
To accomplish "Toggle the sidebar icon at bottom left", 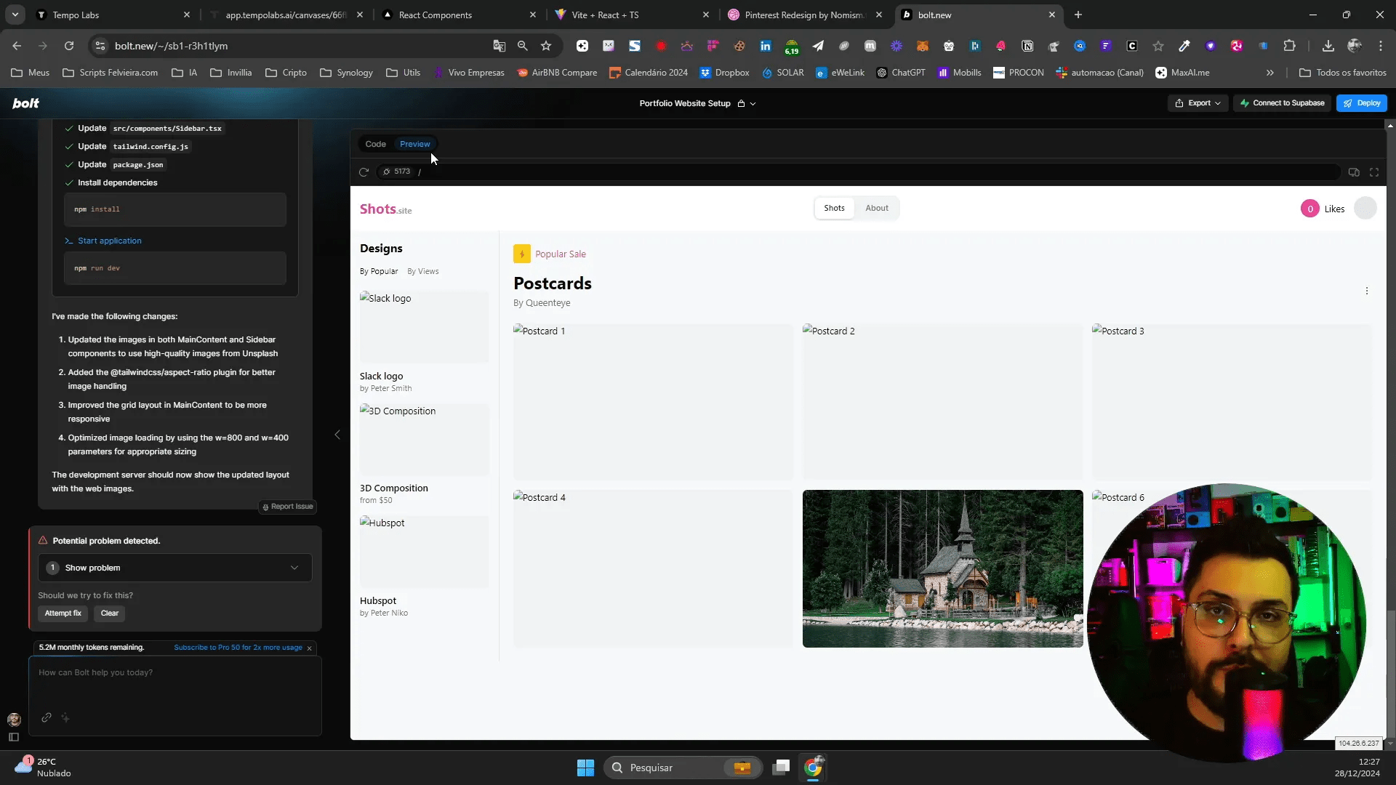I will 13,737.
